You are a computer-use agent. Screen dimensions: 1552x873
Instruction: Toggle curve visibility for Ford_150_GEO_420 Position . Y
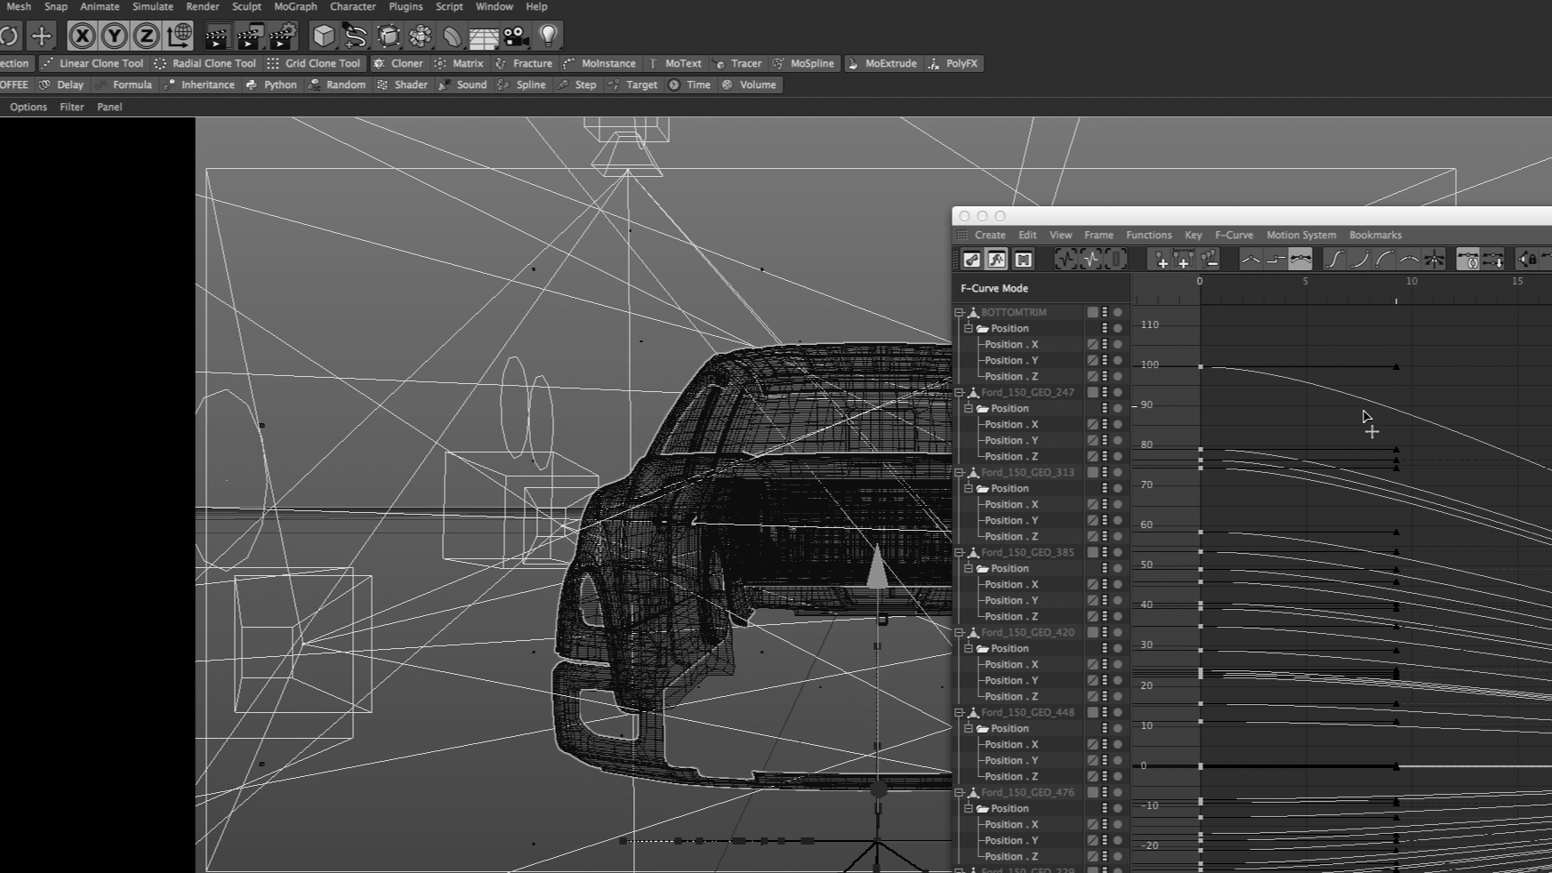(1092, 680)
